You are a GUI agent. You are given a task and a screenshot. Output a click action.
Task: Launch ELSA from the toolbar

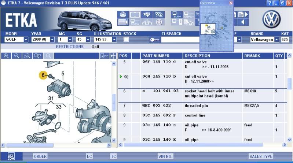[x=177, y=15]
